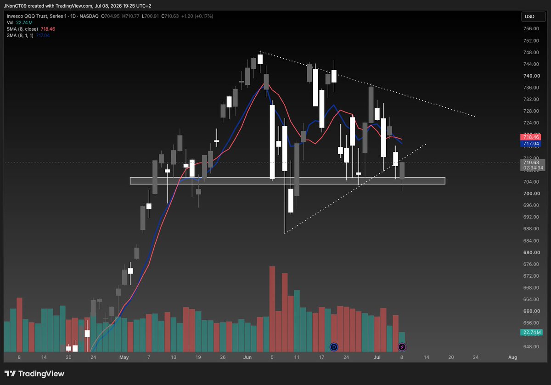Click the 748.00 price axis label

(531, 52)
